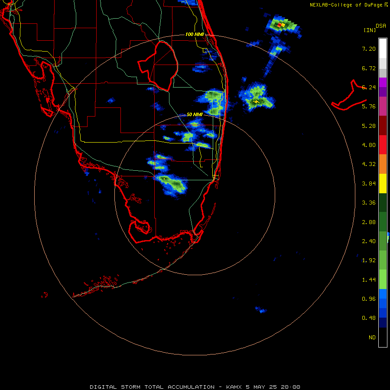Select the 0.48 legend value
The height and width of the screenshot is (390, 390).
coord(369,318)
